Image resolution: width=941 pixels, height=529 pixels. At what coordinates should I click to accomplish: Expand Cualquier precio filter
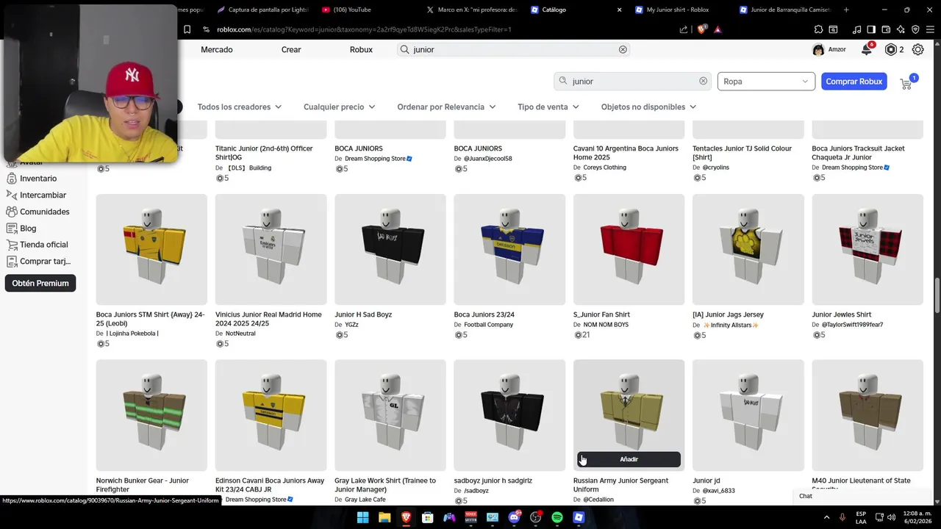340,107
